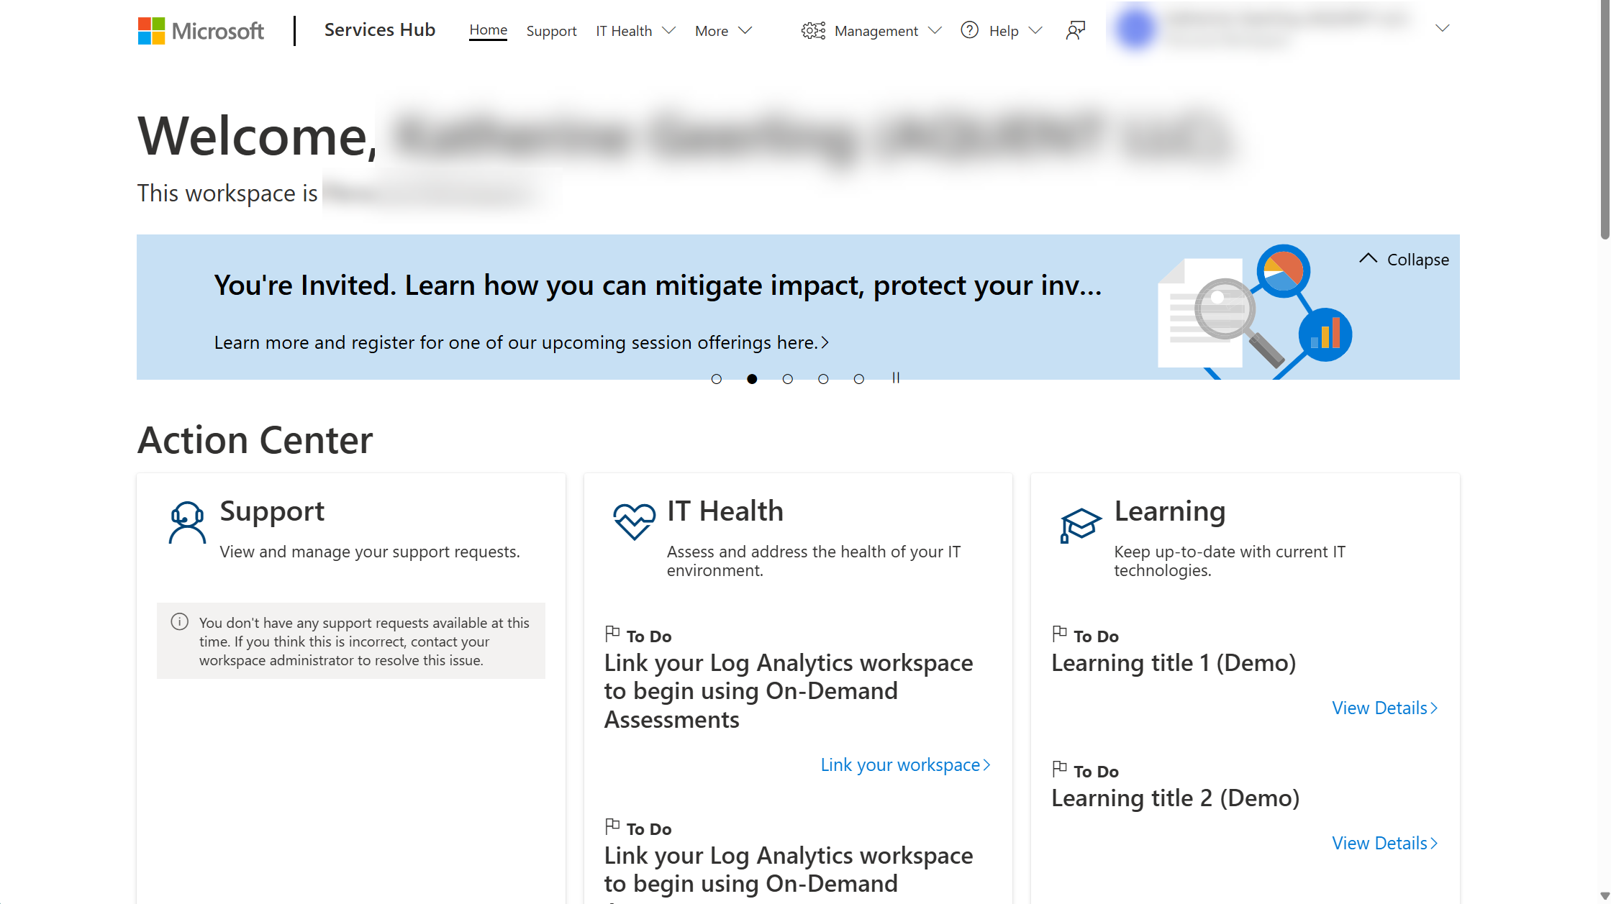Expand the More dropdown navigation menu
The image size is (1611, 904).
coord(720,30)
